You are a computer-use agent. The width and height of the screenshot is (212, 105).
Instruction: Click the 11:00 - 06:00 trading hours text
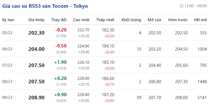click(x=195, y=6)
